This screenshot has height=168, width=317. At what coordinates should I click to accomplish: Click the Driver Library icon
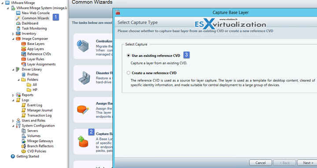[x=18, y=69]
